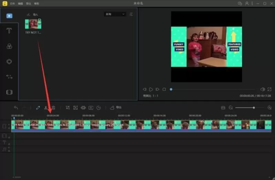Step to previous frame in preview

(x=144, y=89)
